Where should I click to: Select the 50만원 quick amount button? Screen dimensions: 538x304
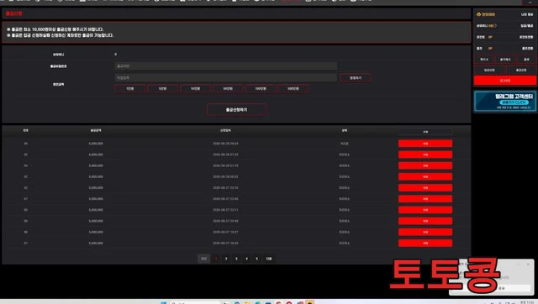tap(228, 89)
